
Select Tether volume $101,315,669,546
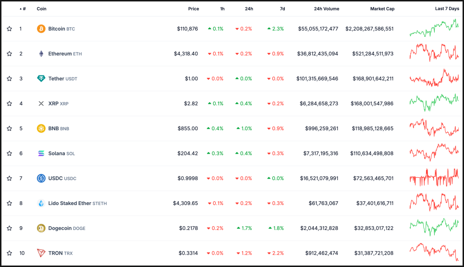click(x=317, y=78)
